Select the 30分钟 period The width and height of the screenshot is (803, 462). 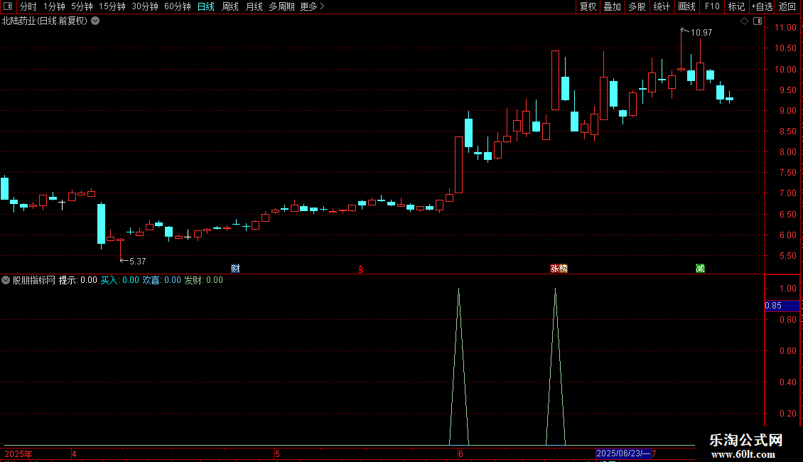(145, 6)
